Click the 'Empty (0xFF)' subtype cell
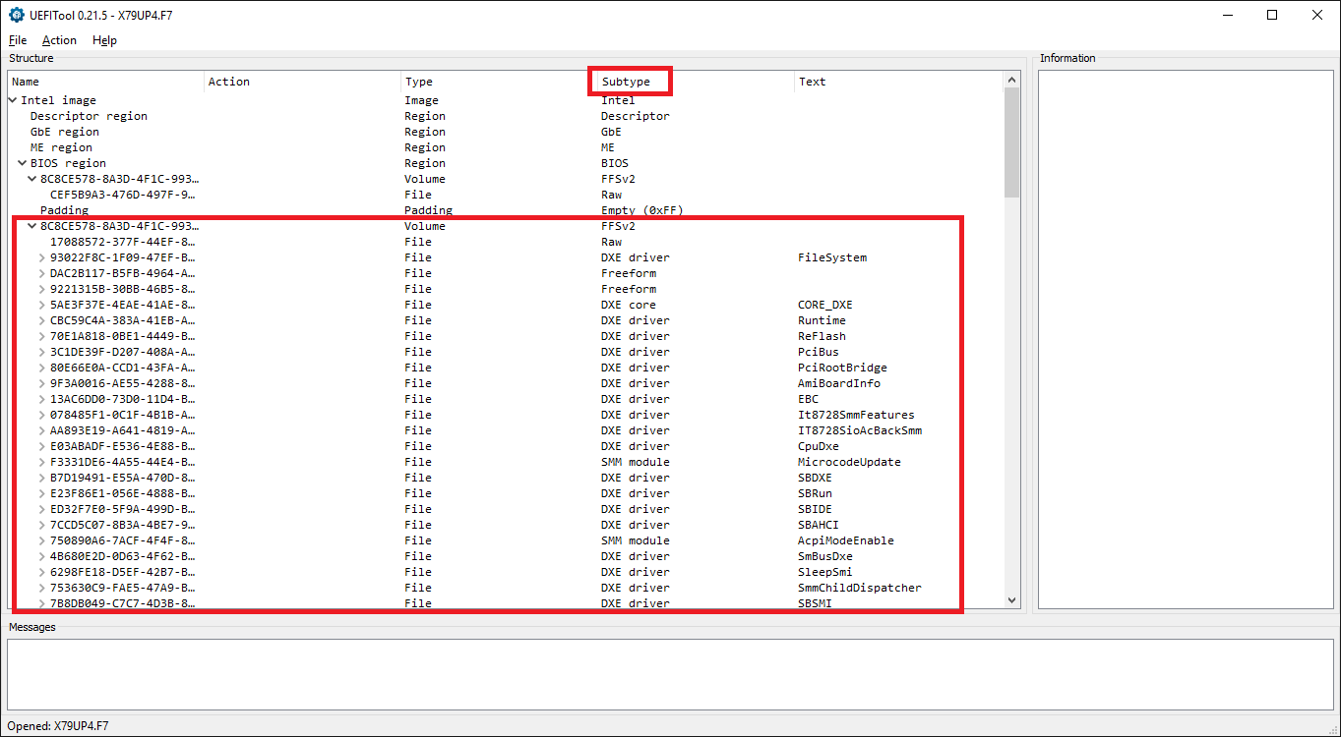The width and height of the screenshot is (1341, 737). click(641, 210)
